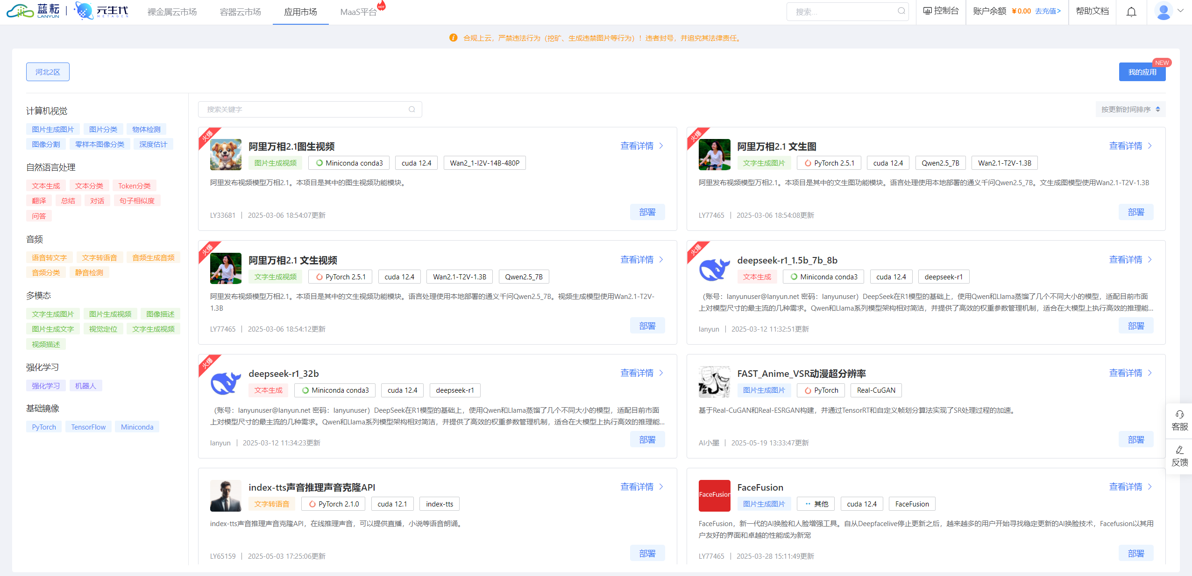Switch to the 容器云市场 tab
1192x576 pixels.
point(240,12)
